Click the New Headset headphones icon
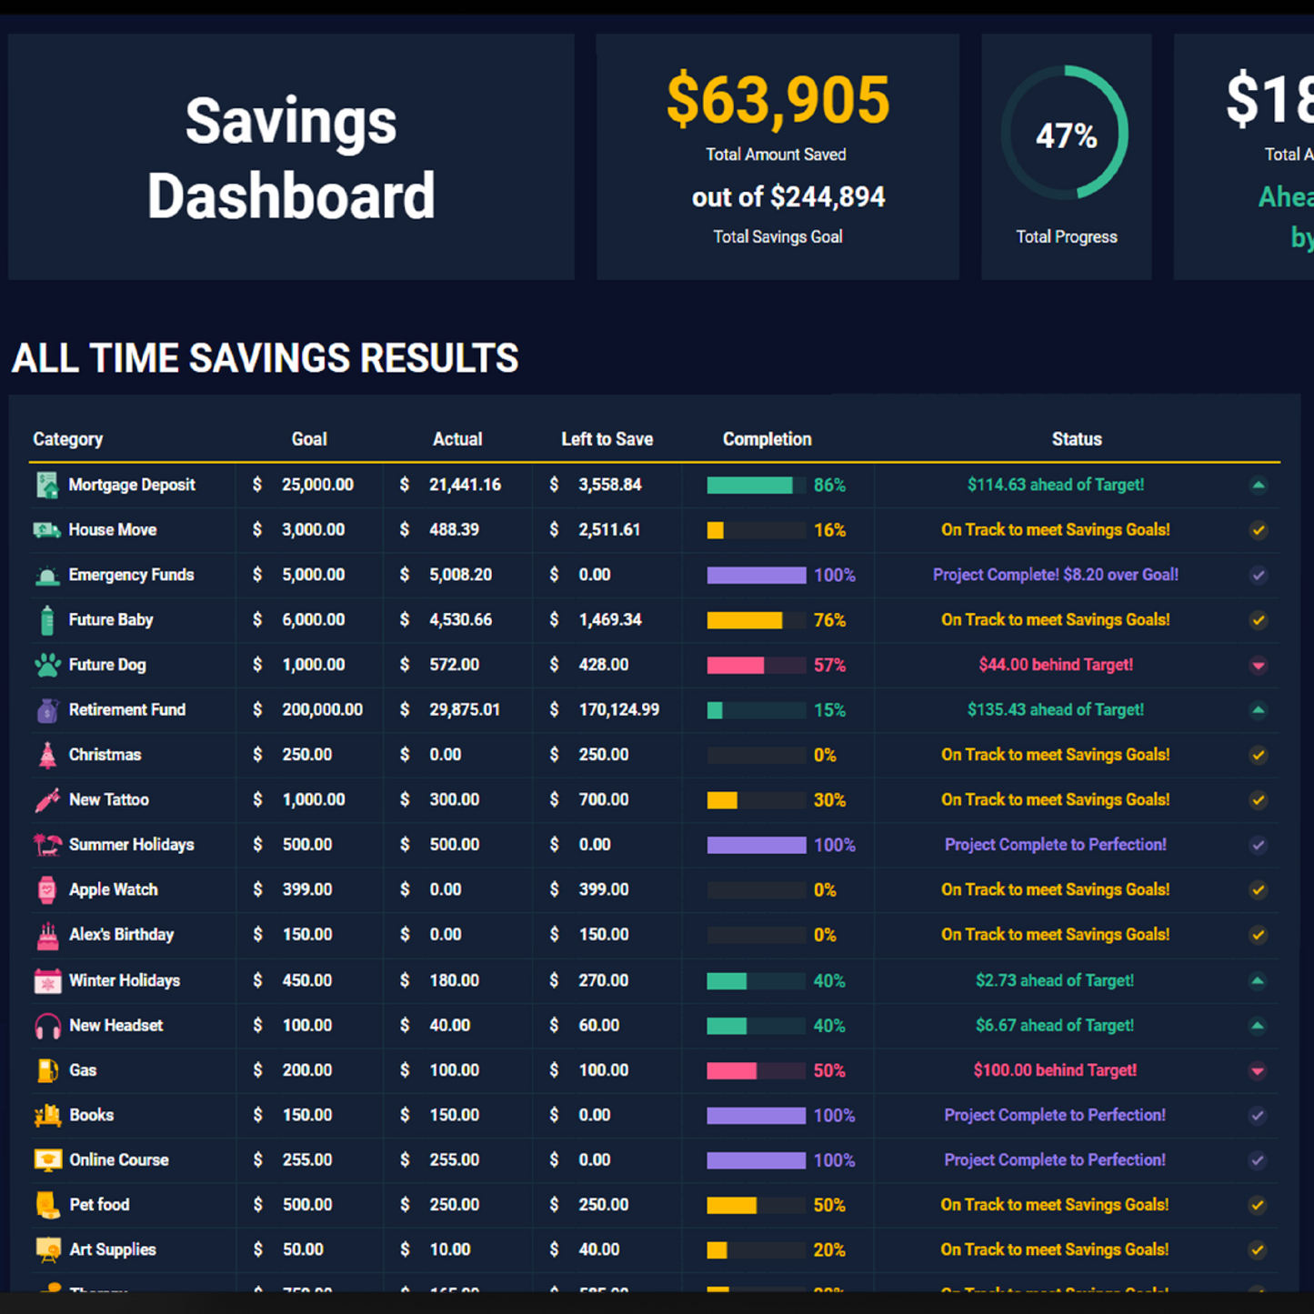Viewport: 1314px width, 1314px height. tap(47, 1026)
